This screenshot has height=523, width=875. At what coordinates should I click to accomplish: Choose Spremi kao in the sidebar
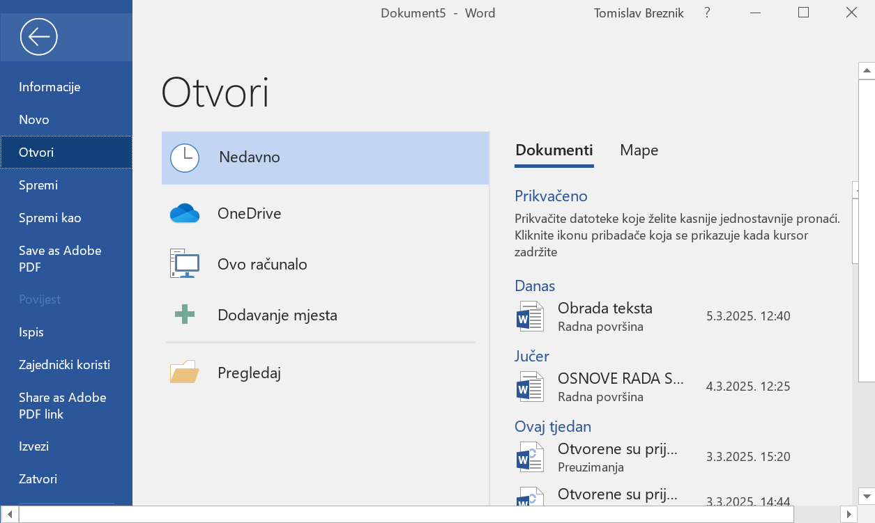50,218
